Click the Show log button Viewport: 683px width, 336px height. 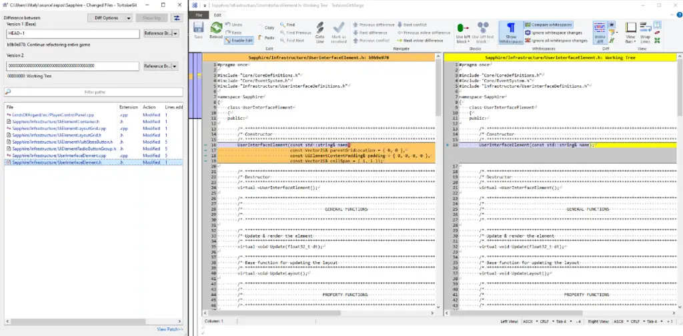tap(151, 18)
